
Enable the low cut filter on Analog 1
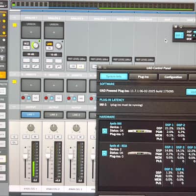(35, 66)
